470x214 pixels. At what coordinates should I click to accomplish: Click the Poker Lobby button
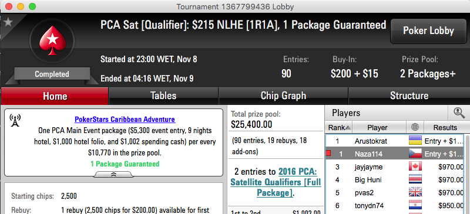428,31
